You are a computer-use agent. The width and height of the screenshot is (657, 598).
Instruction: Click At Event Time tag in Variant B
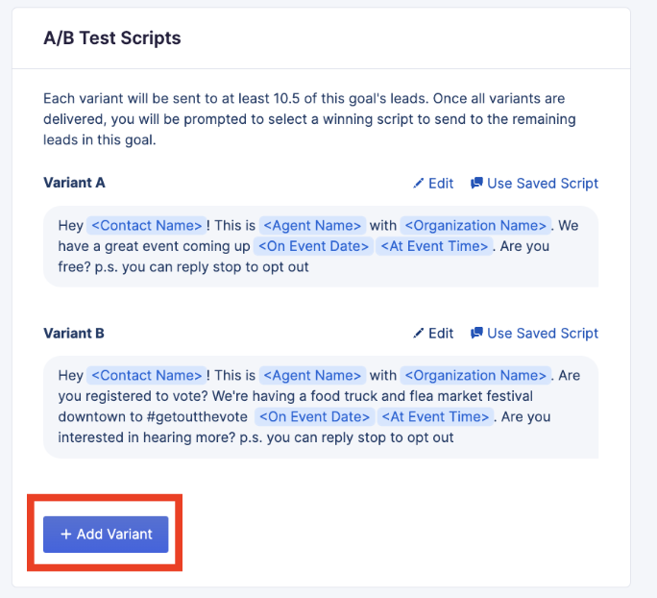(435, 417)
